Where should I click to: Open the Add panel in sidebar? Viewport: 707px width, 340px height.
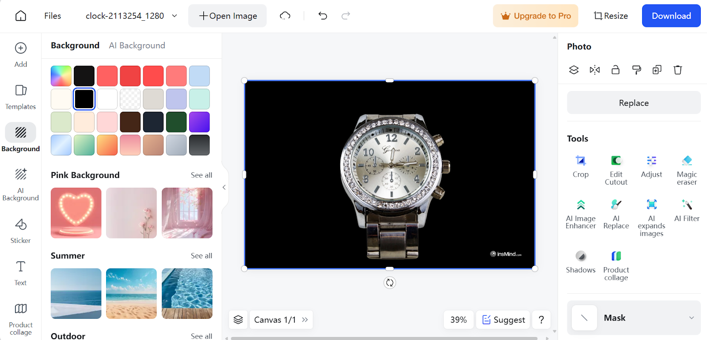(21, 55)
